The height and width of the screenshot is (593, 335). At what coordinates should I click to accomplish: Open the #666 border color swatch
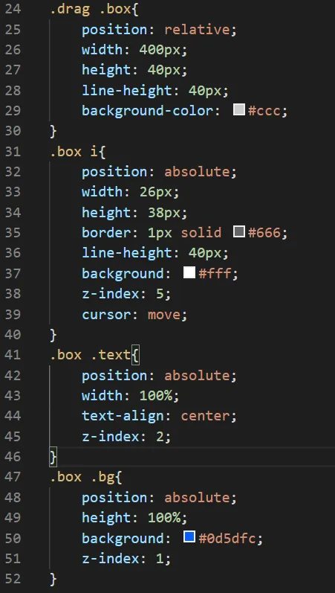(239, 231)
